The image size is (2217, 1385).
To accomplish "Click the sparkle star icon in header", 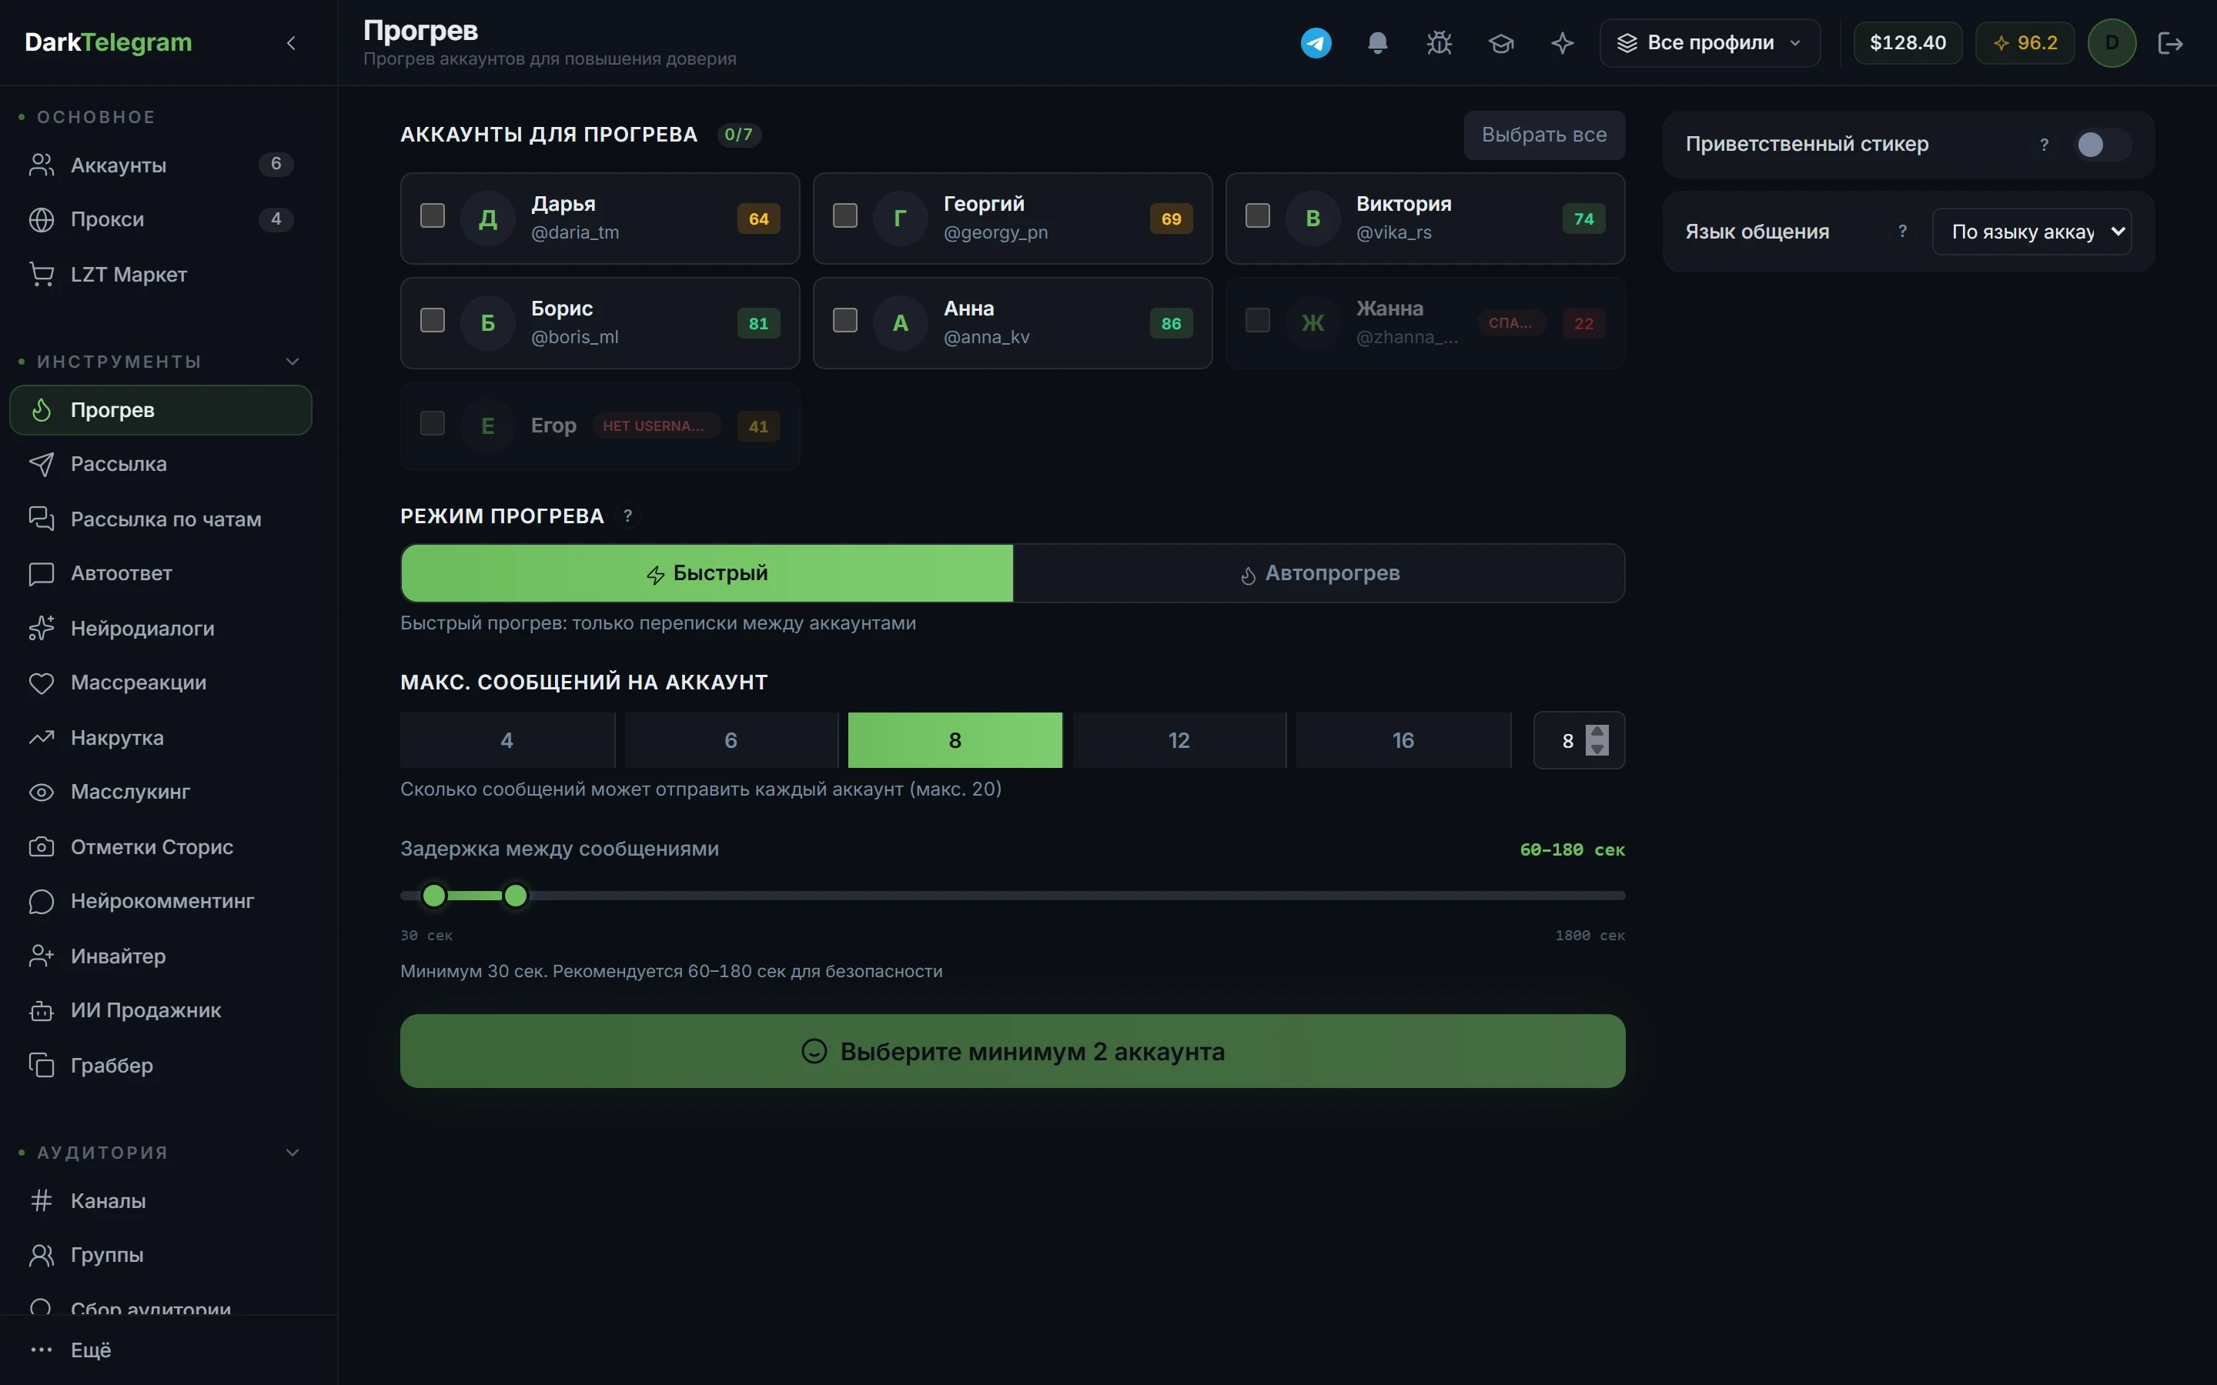I will 1562,43.
